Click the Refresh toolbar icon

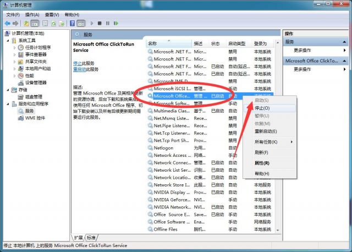[x=54, y=23]
